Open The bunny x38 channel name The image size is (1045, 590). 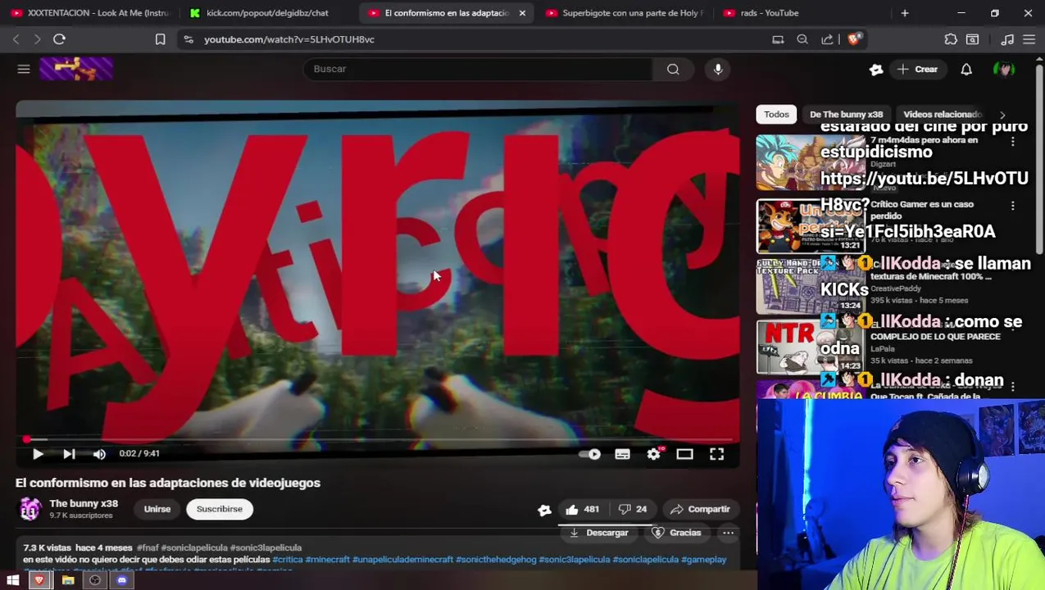[84, 504]
